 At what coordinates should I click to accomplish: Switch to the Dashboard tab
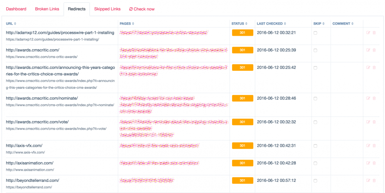16,9
